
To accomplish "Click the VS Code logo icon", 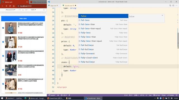I will pyautogui.click(x=49, y=2).
